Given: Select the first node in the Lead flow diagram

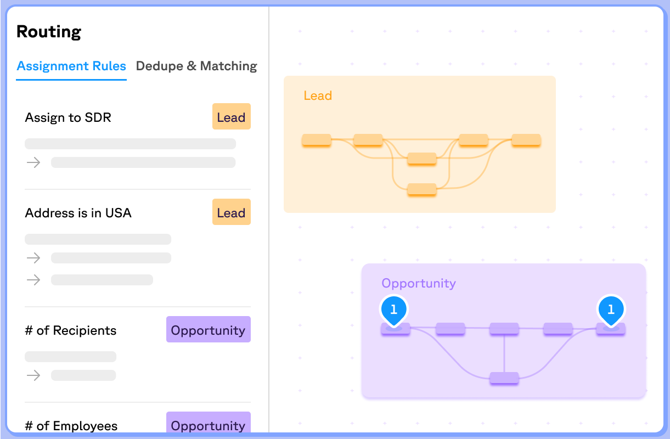Looking at the screenshot, I should [x=316, y=140].
